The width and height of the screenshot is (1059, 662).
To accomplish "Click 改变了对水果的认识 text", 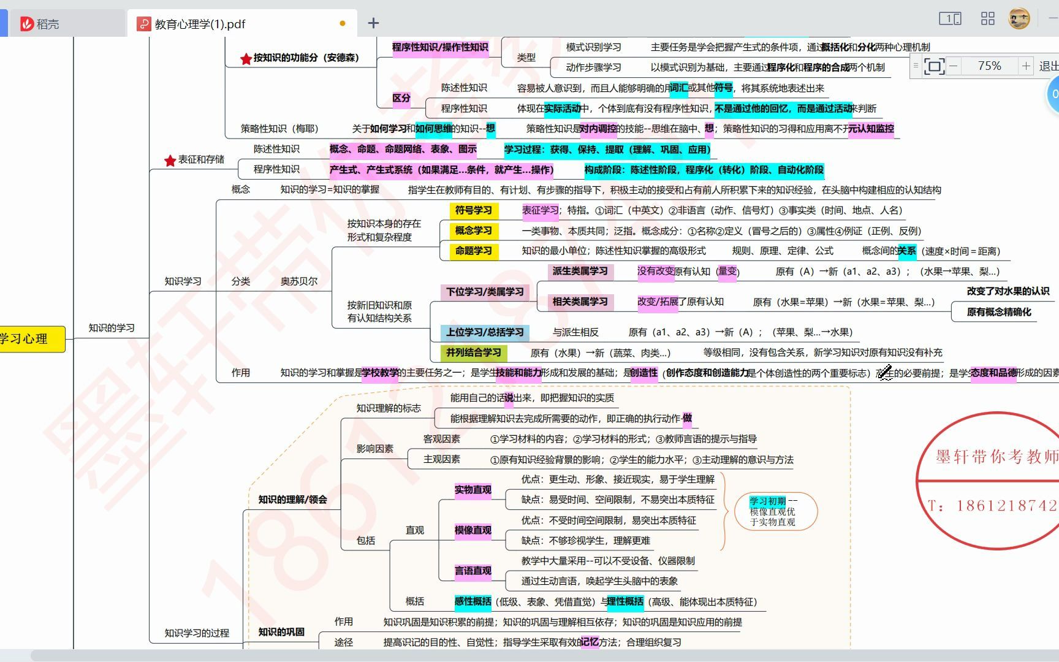I will (1008, 291).
